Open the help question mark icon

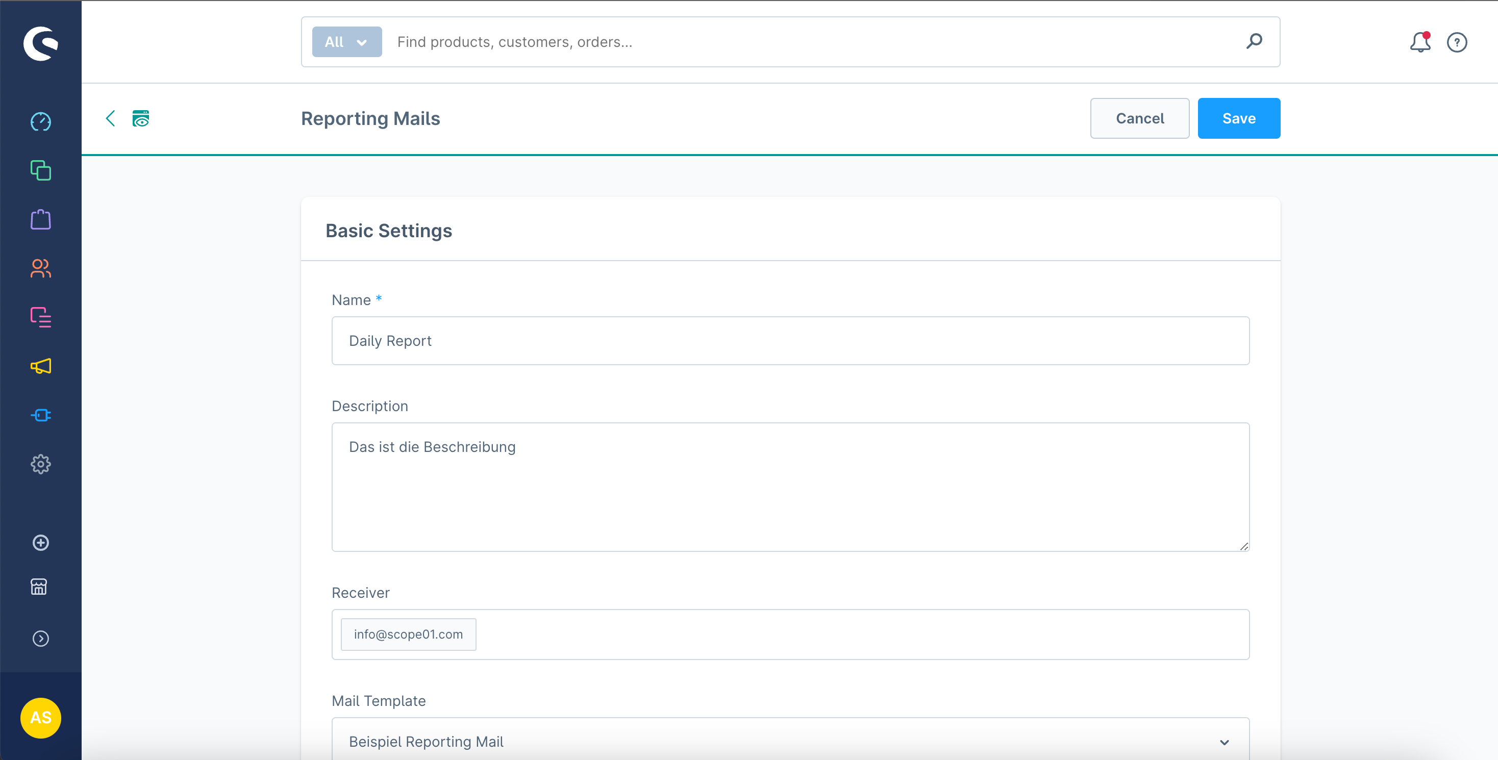point(1457,42)
